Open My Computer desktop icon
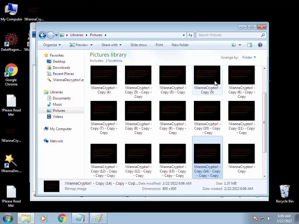This screenshot has height=224, width=299. [11, 12]
